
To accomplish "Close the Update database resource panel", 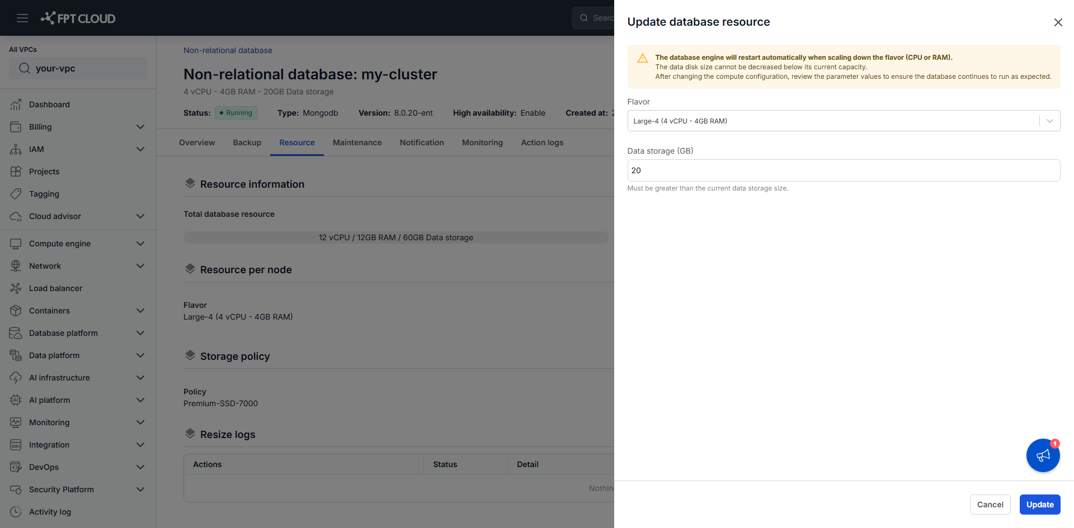I will coord(1058,22).
